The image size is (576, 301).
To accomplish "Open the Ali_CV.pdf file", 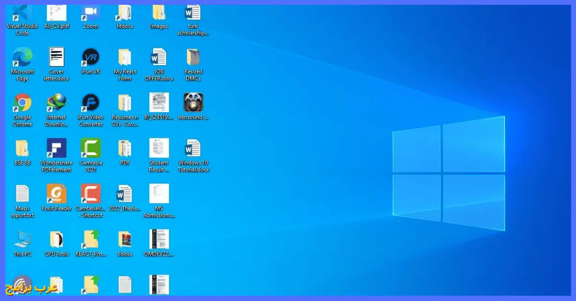I will (57, 18).
